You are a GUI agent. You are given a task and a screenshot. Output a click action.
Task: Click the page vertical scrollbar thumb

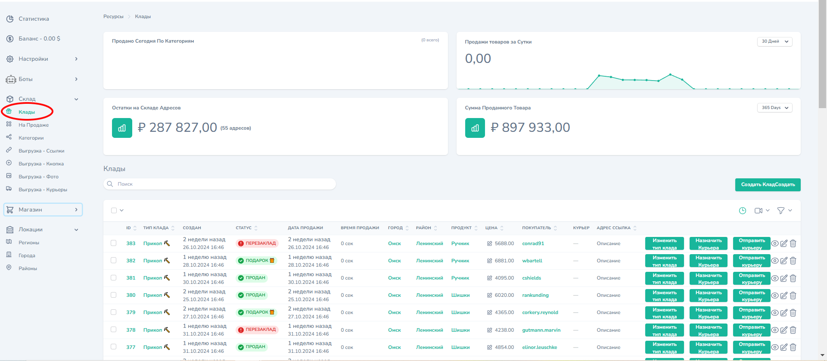(x=822, y=55)
